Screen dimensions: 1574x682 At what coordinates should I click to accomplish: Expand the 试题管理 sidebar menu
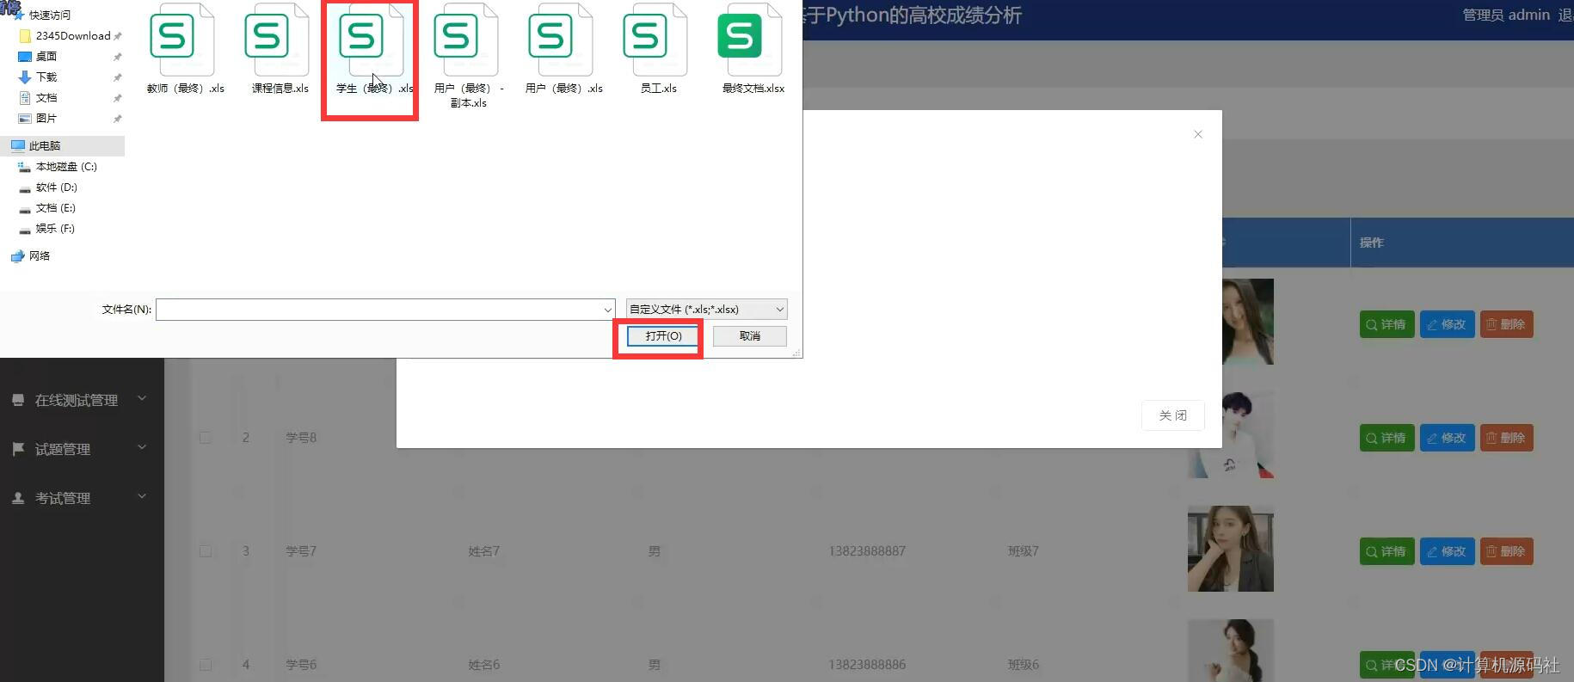[82, 449]
